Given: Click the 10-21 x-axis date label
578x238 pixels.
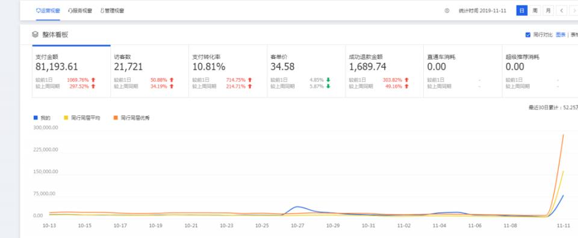Looking at the screenshot, I should [191, 225].
